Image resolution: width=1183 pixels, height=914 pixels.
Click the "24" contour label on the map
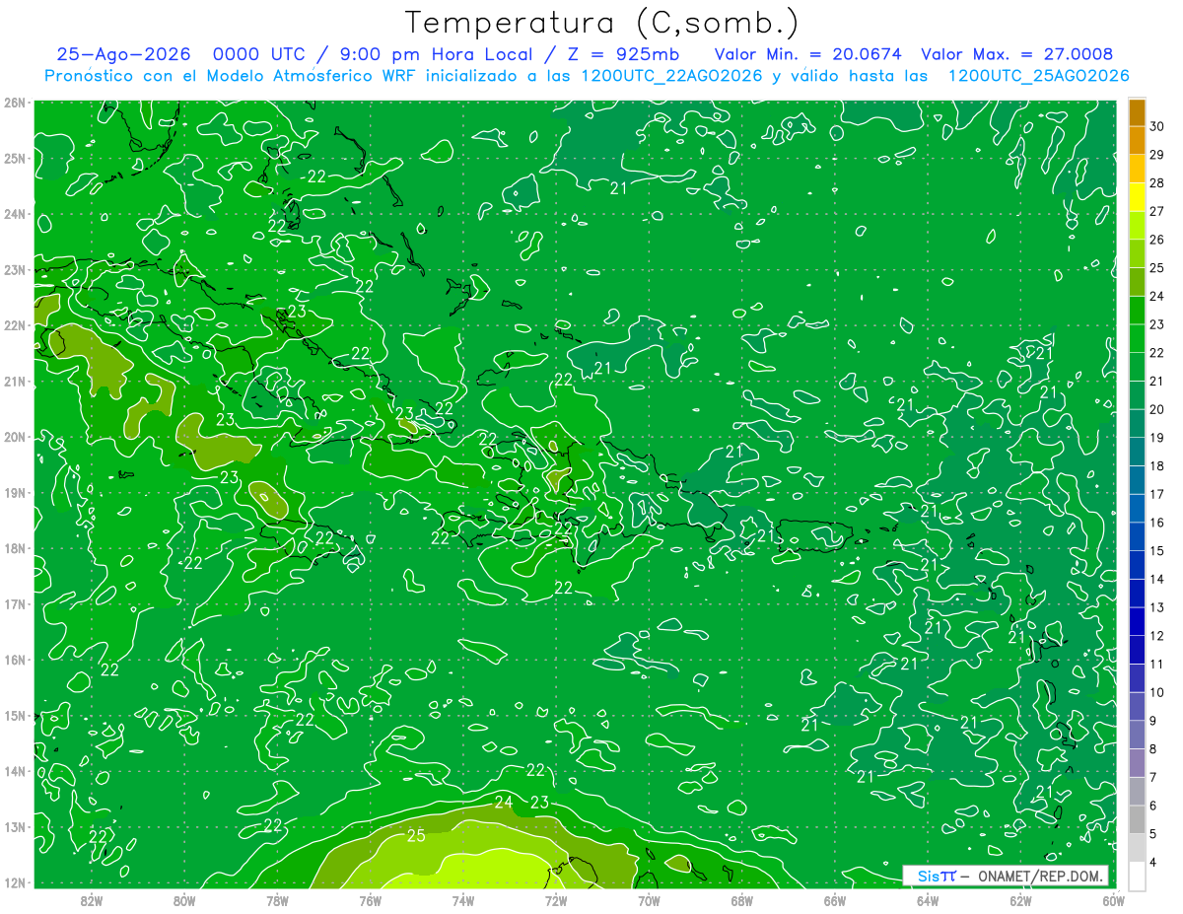point(504,802)
